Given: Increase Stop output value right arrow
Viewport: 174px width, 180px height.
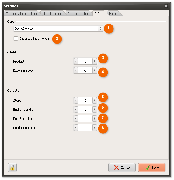Looking at the screenshot, I should [95, 100].
